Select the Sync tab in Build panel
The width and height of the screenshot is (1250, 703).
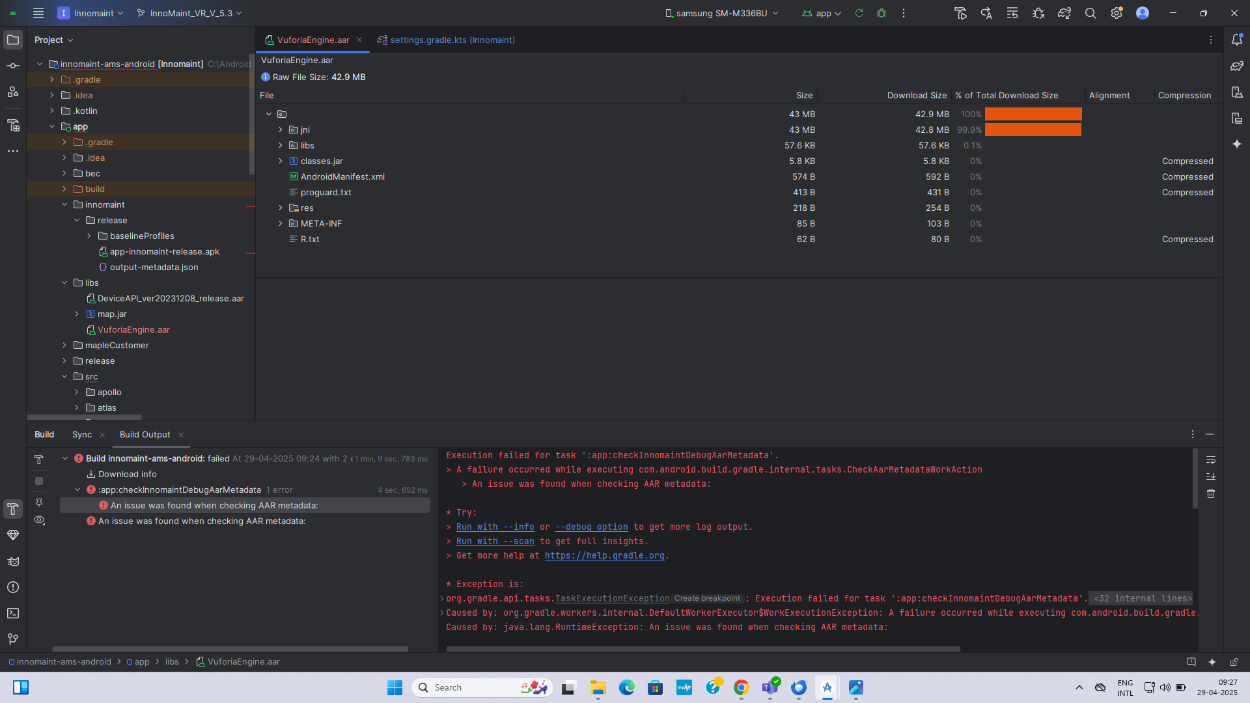point(82,434)
